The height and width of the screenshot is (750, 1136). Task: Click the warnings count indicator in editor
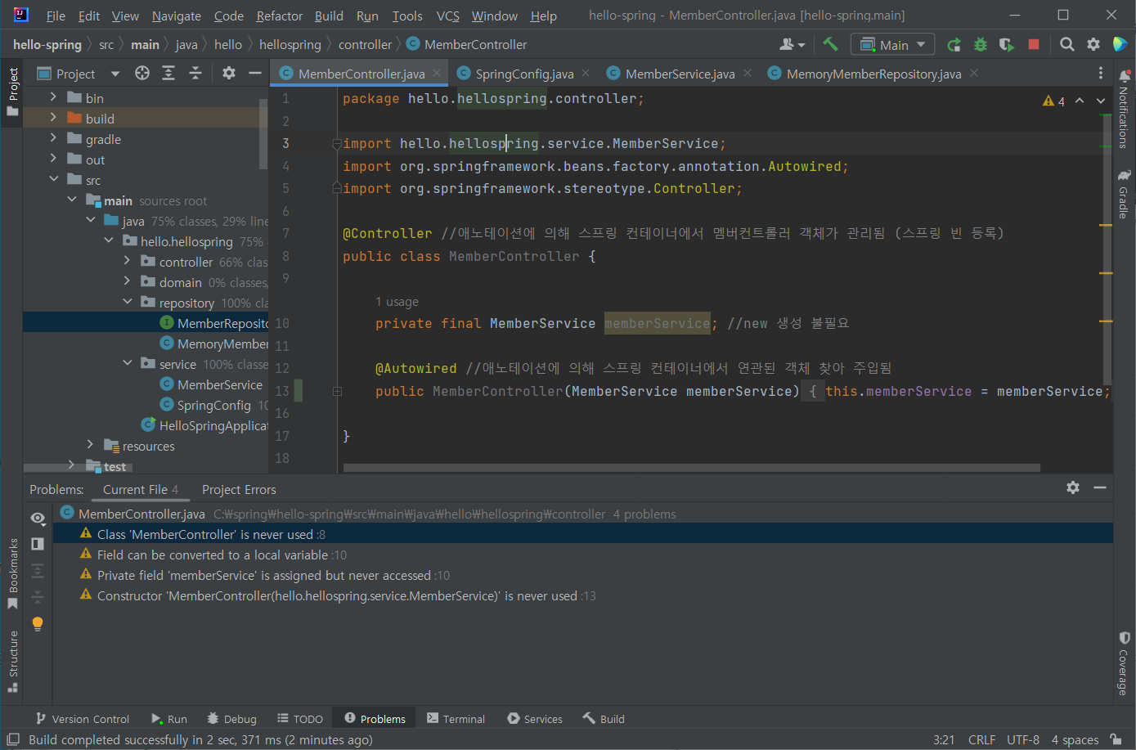1054,101
